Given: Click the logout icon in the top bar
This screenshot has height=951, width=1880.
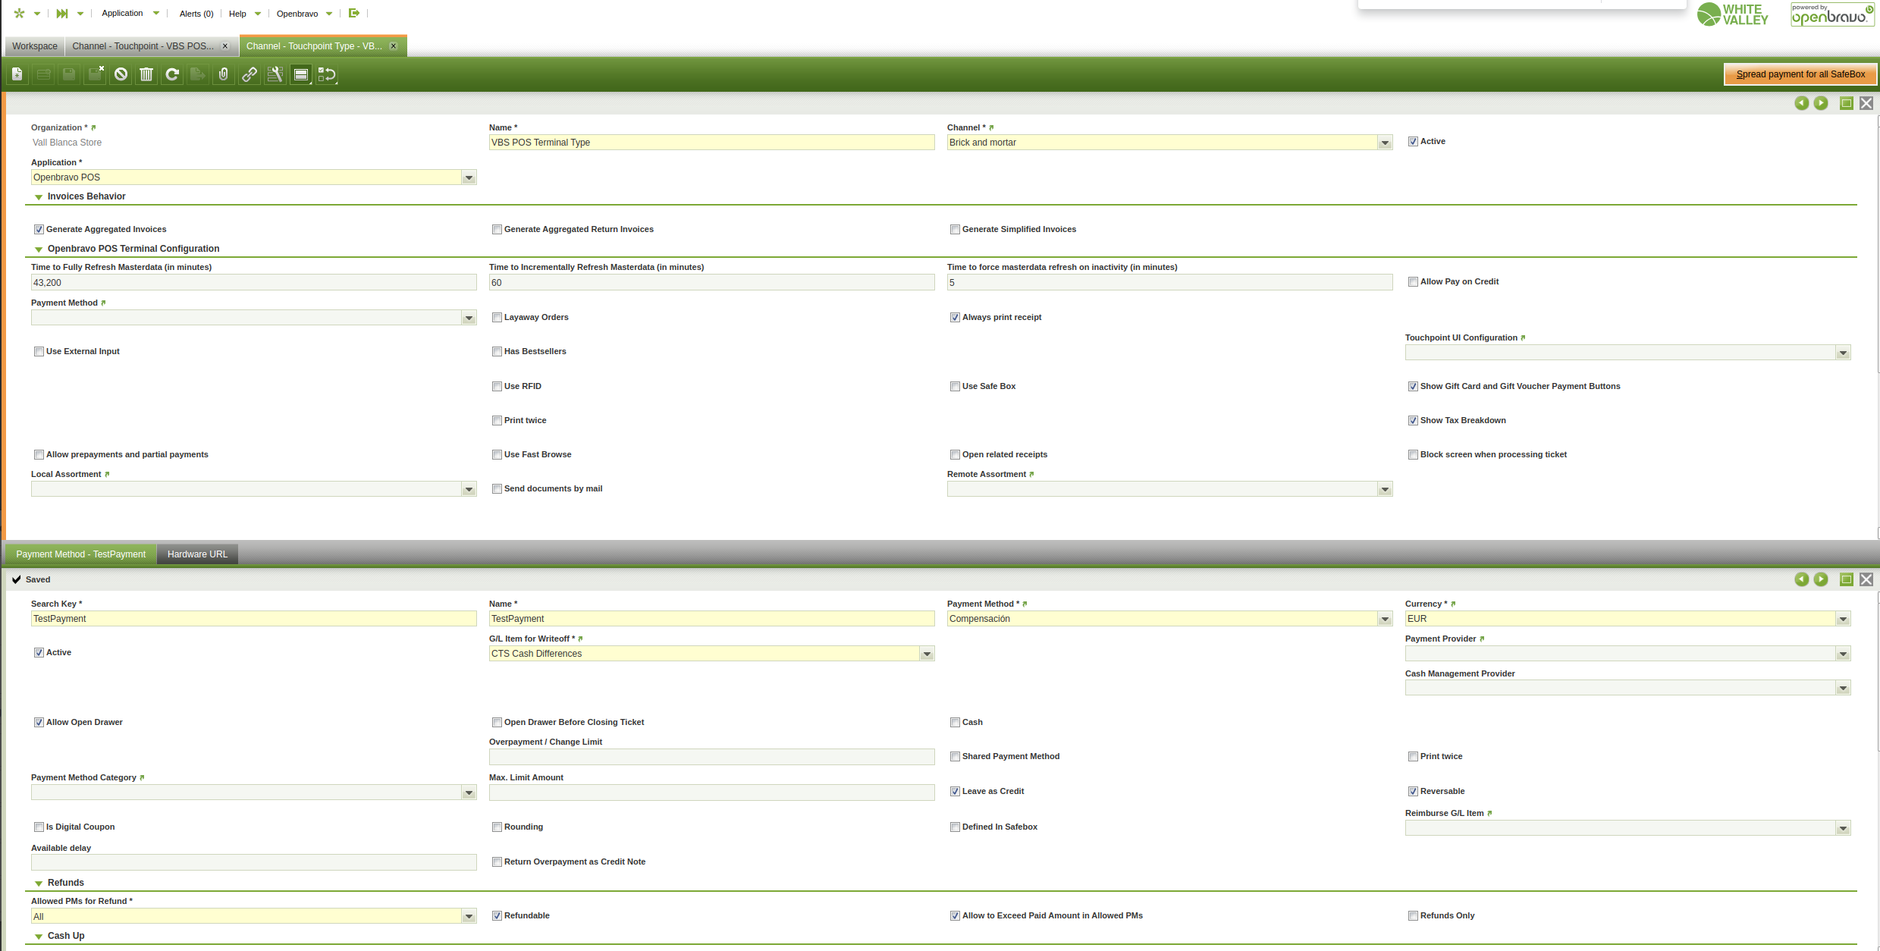Looking at the screenshot, I should click(353, 13).
